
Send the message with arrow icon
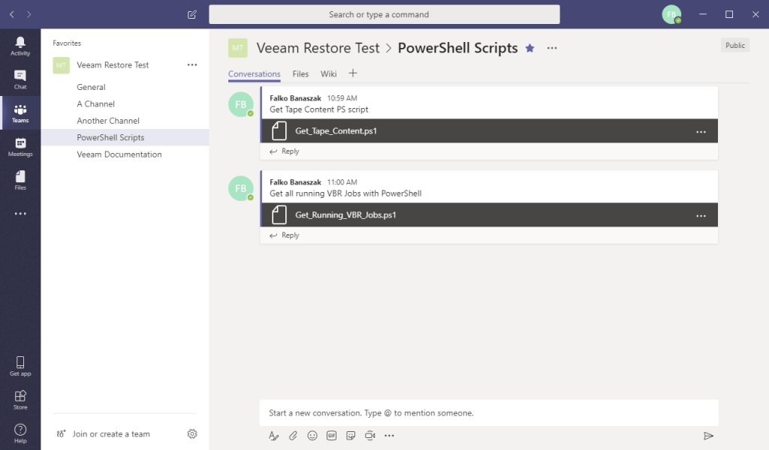(708, 435)
